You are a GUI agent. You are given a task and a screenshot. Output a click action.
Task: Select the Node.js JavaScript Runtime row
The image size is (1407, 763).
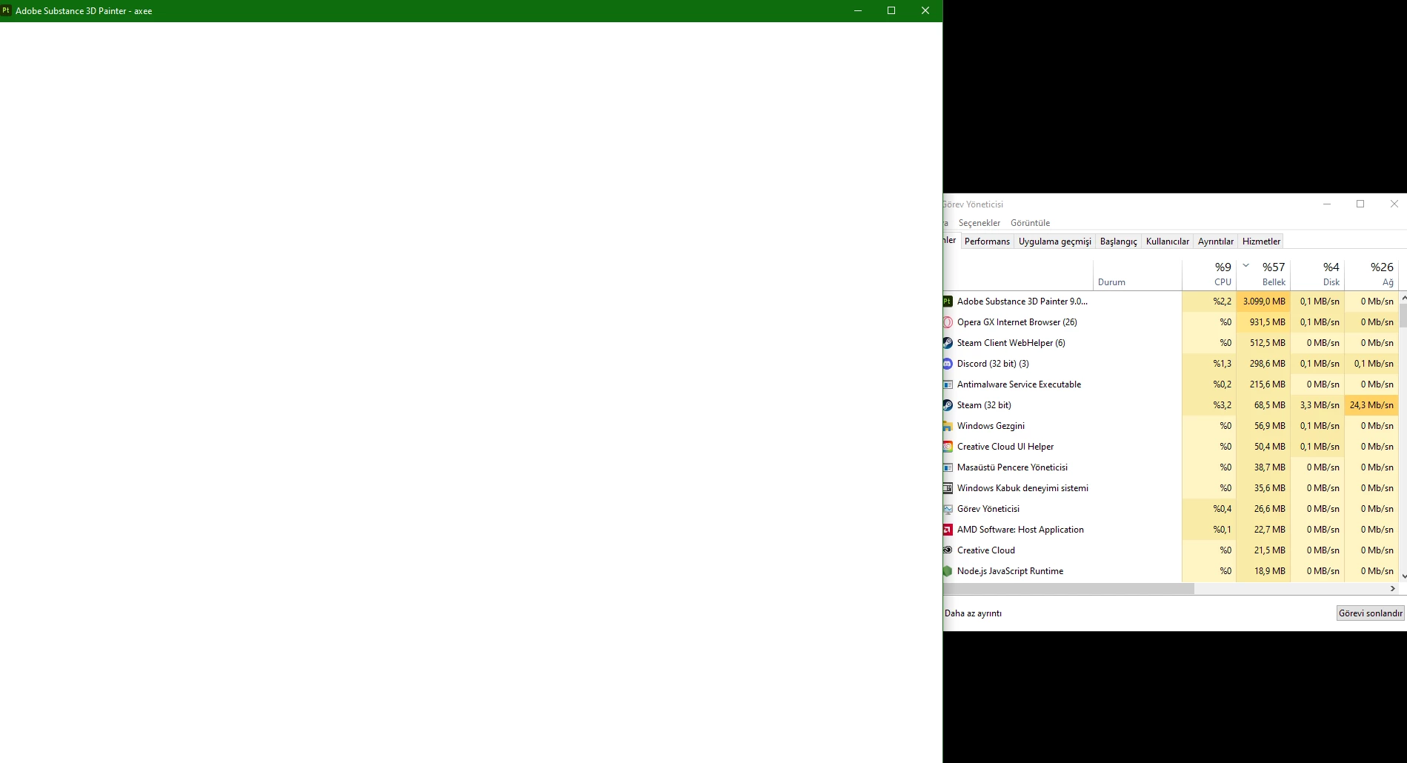(1171, 571)
